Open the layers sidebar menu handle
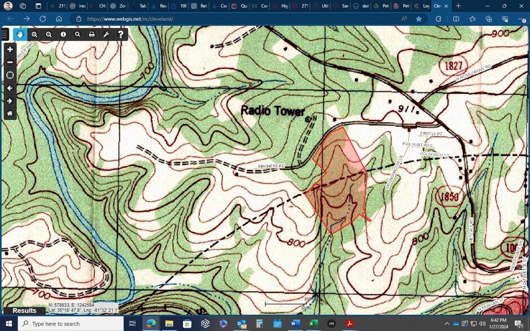 [x=5, y=34]
